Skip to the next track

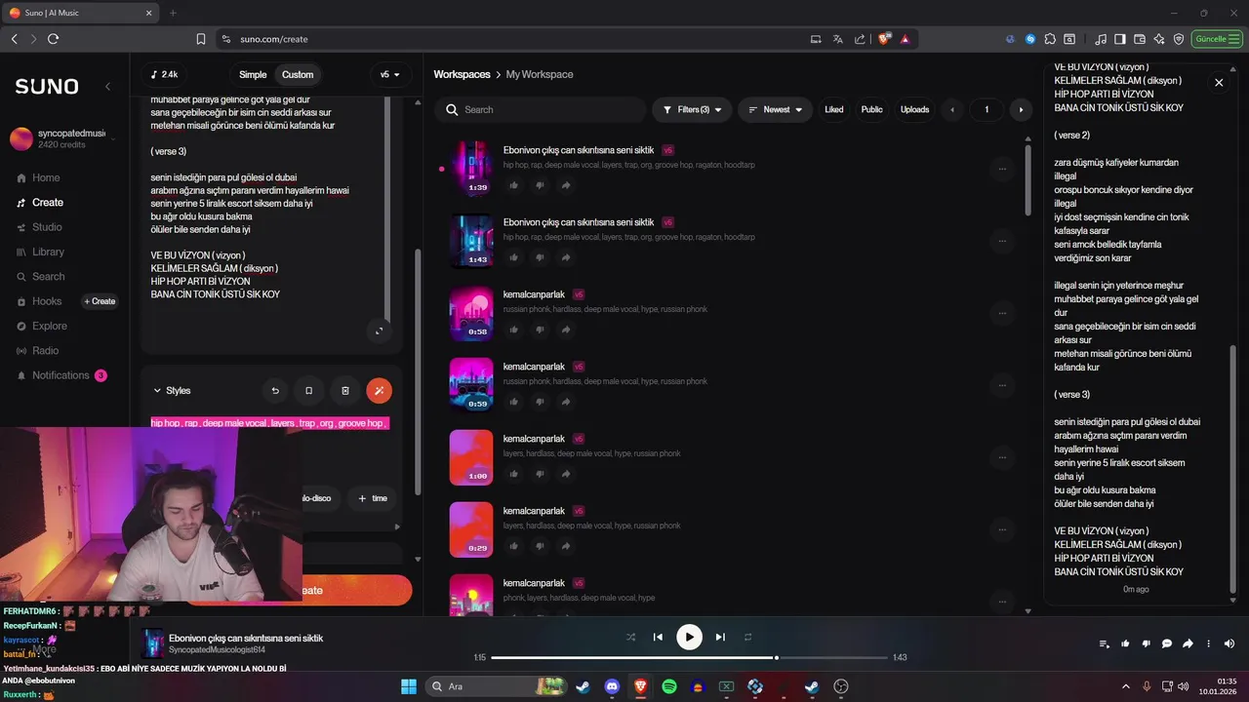[x=720, y=637]
